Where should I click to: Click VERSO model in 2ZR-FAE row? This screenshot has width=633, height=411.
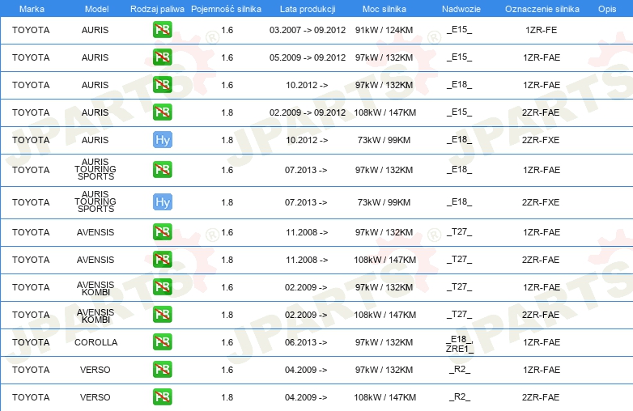click(95, 397)
